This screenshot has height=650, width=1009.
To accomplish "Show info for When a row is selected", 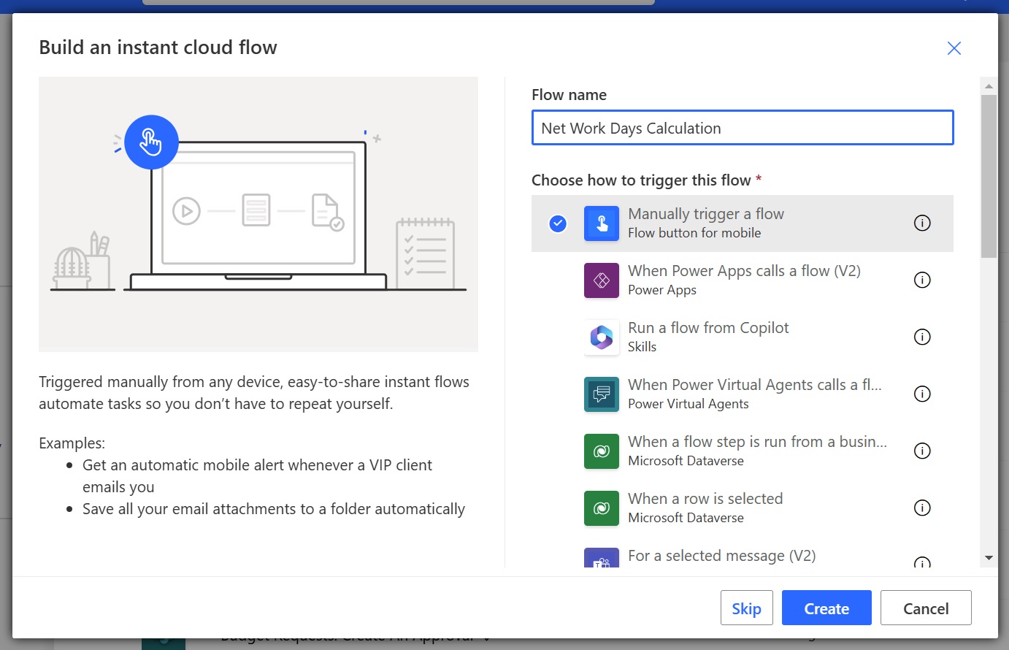I will [922, 508].
